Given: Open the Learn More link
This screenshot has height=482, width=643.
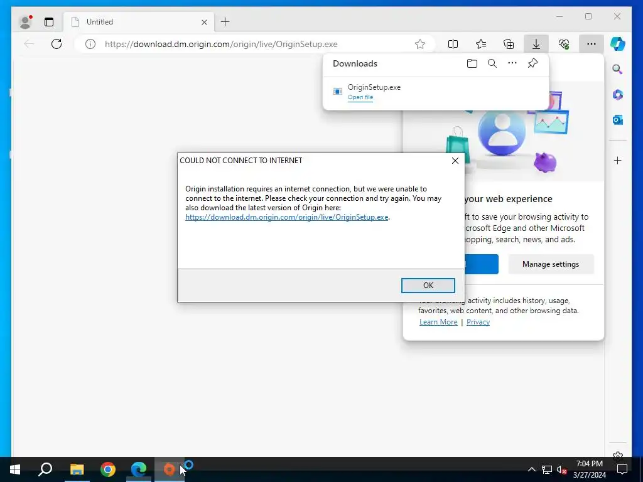Looking at the screenshot, I should (x=438, y=322).
